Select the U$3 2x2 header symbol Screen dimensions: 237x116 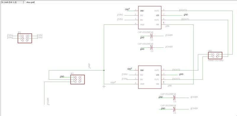click(x=215, y=56)
